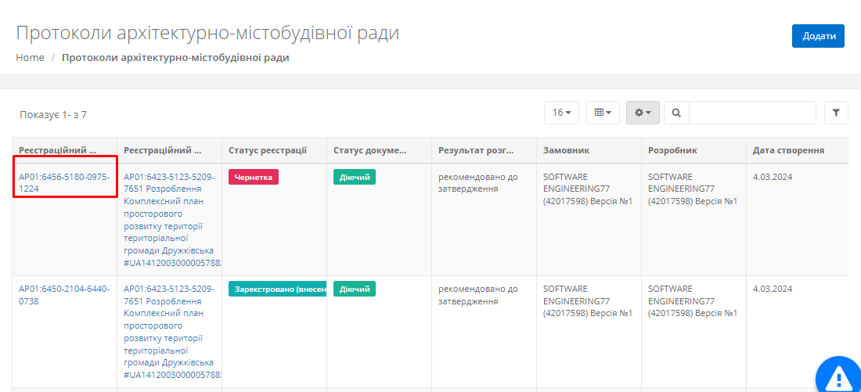Click the red Чернетка status badge

pos(254,177)
